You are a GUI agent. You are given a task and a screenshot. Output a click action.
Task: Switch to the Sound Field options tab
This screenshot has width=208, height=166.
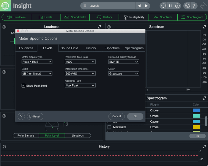(x=69, y=48)
